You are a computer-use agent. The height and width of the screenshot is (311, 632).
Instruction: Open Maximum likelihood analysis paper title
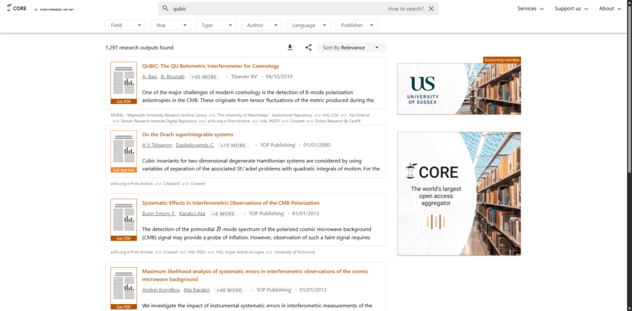(255, 275)
